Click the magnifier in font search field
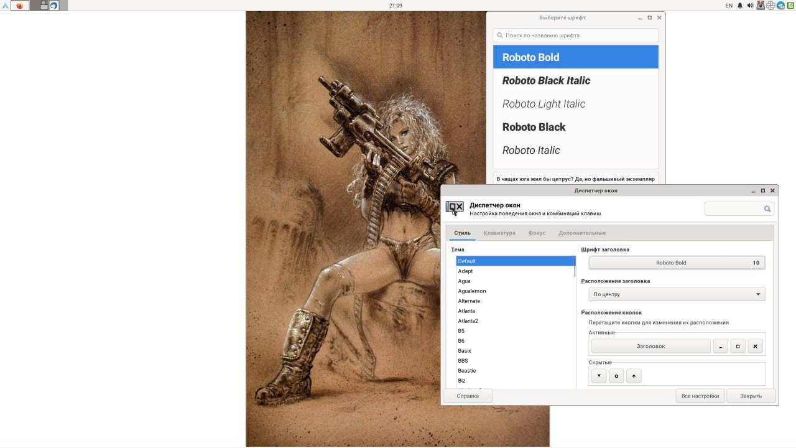The height and width of the screenshot is (448, 796). click(500, 35)
